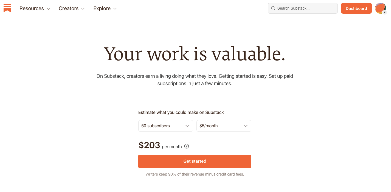This screenshot has height=192, width=391.
Task: Click the Substack bookmark logo
Action: 7,8
